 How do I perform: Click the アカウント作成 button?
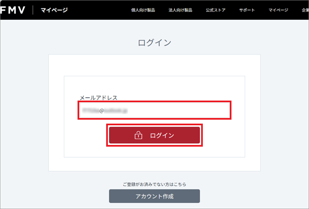[154, 196]
